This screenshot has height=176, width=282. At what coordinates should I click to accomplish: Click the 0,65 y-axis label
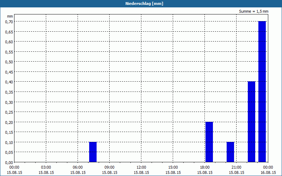point(9,32)
